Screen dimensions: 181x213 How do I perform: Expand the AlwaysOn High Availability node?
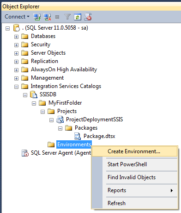pos(16,70)
